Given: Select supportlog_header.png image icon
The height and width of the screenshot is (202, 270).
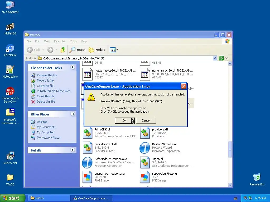Looking at the screenshot, I should coord(87,177).
